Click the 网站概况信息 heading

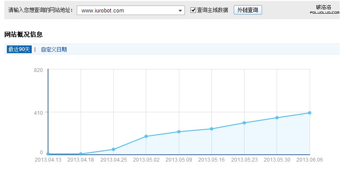point(23,34)
